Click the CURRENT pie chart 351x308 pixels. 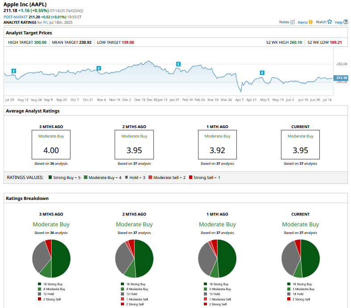click(301, 258)
